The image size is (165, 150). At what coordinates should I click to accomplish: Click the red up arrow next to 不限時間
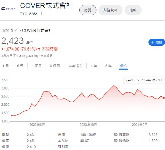pos(39,49)
